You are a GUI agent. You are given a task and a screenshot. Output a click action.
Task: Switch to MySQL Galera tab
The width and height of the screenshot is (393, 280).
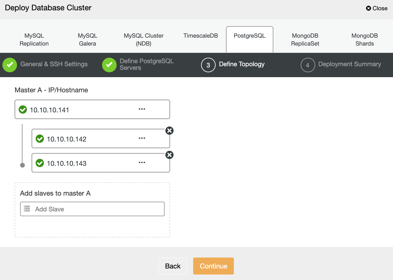coord(87,39)
